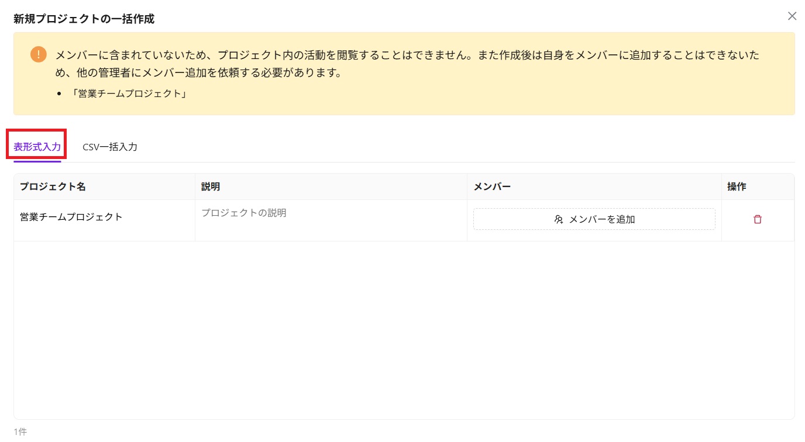Switch to the 表形式入力 tab
This screenshot has width=805, height=442.
tap(37, 147)
